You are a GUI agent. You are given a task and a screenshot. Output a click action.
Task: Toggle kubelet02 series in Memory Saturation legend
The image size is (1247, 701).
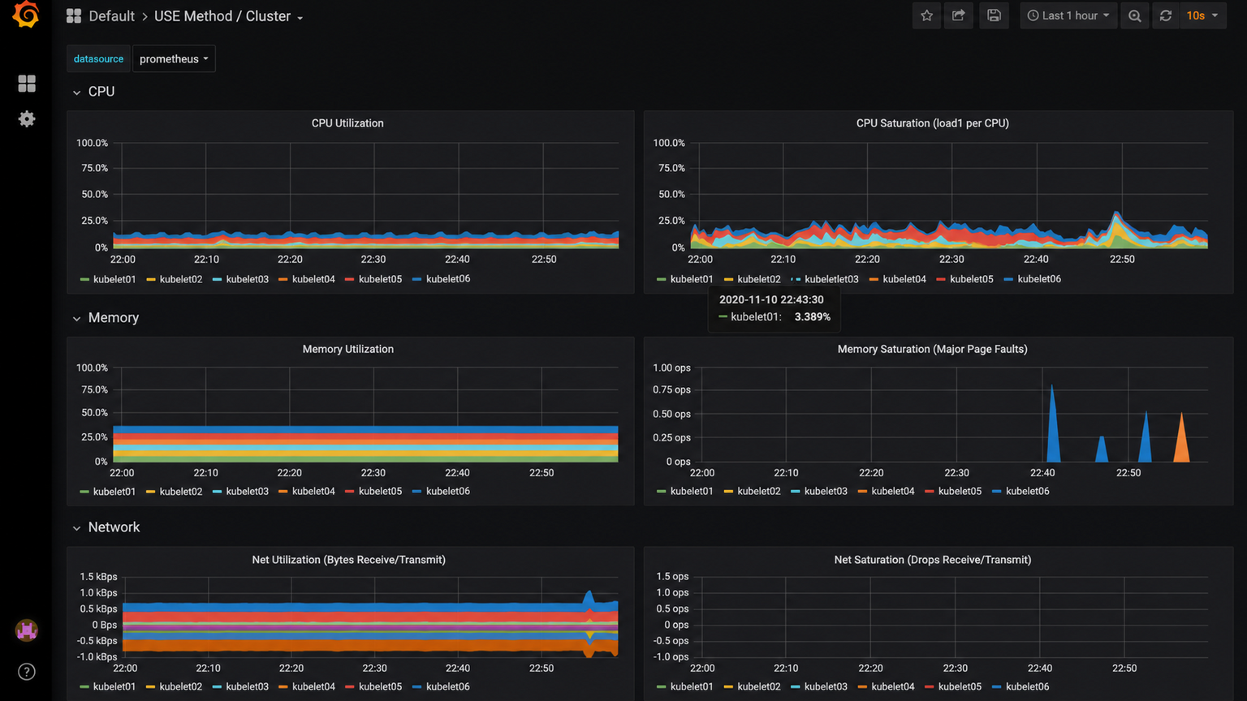tap(759, 492)
